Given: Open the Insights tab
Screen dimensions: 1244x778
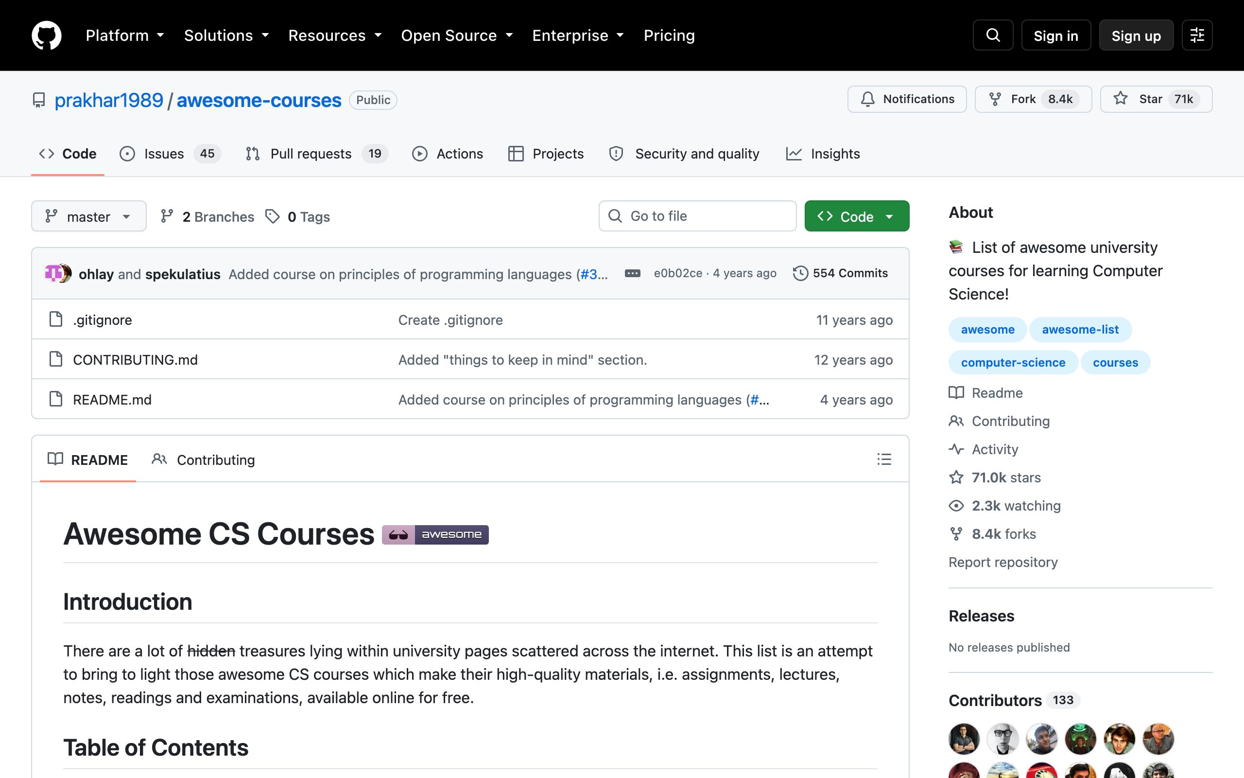Looking at the screenshot, I should point(823,154).
